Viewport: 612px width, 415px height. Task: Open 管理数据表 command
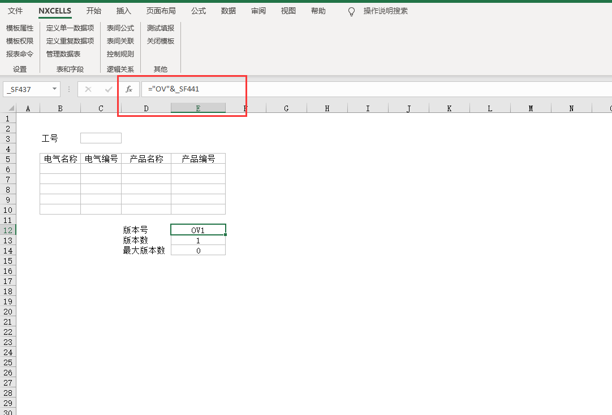pyautogui.click(x=63, y=54)
